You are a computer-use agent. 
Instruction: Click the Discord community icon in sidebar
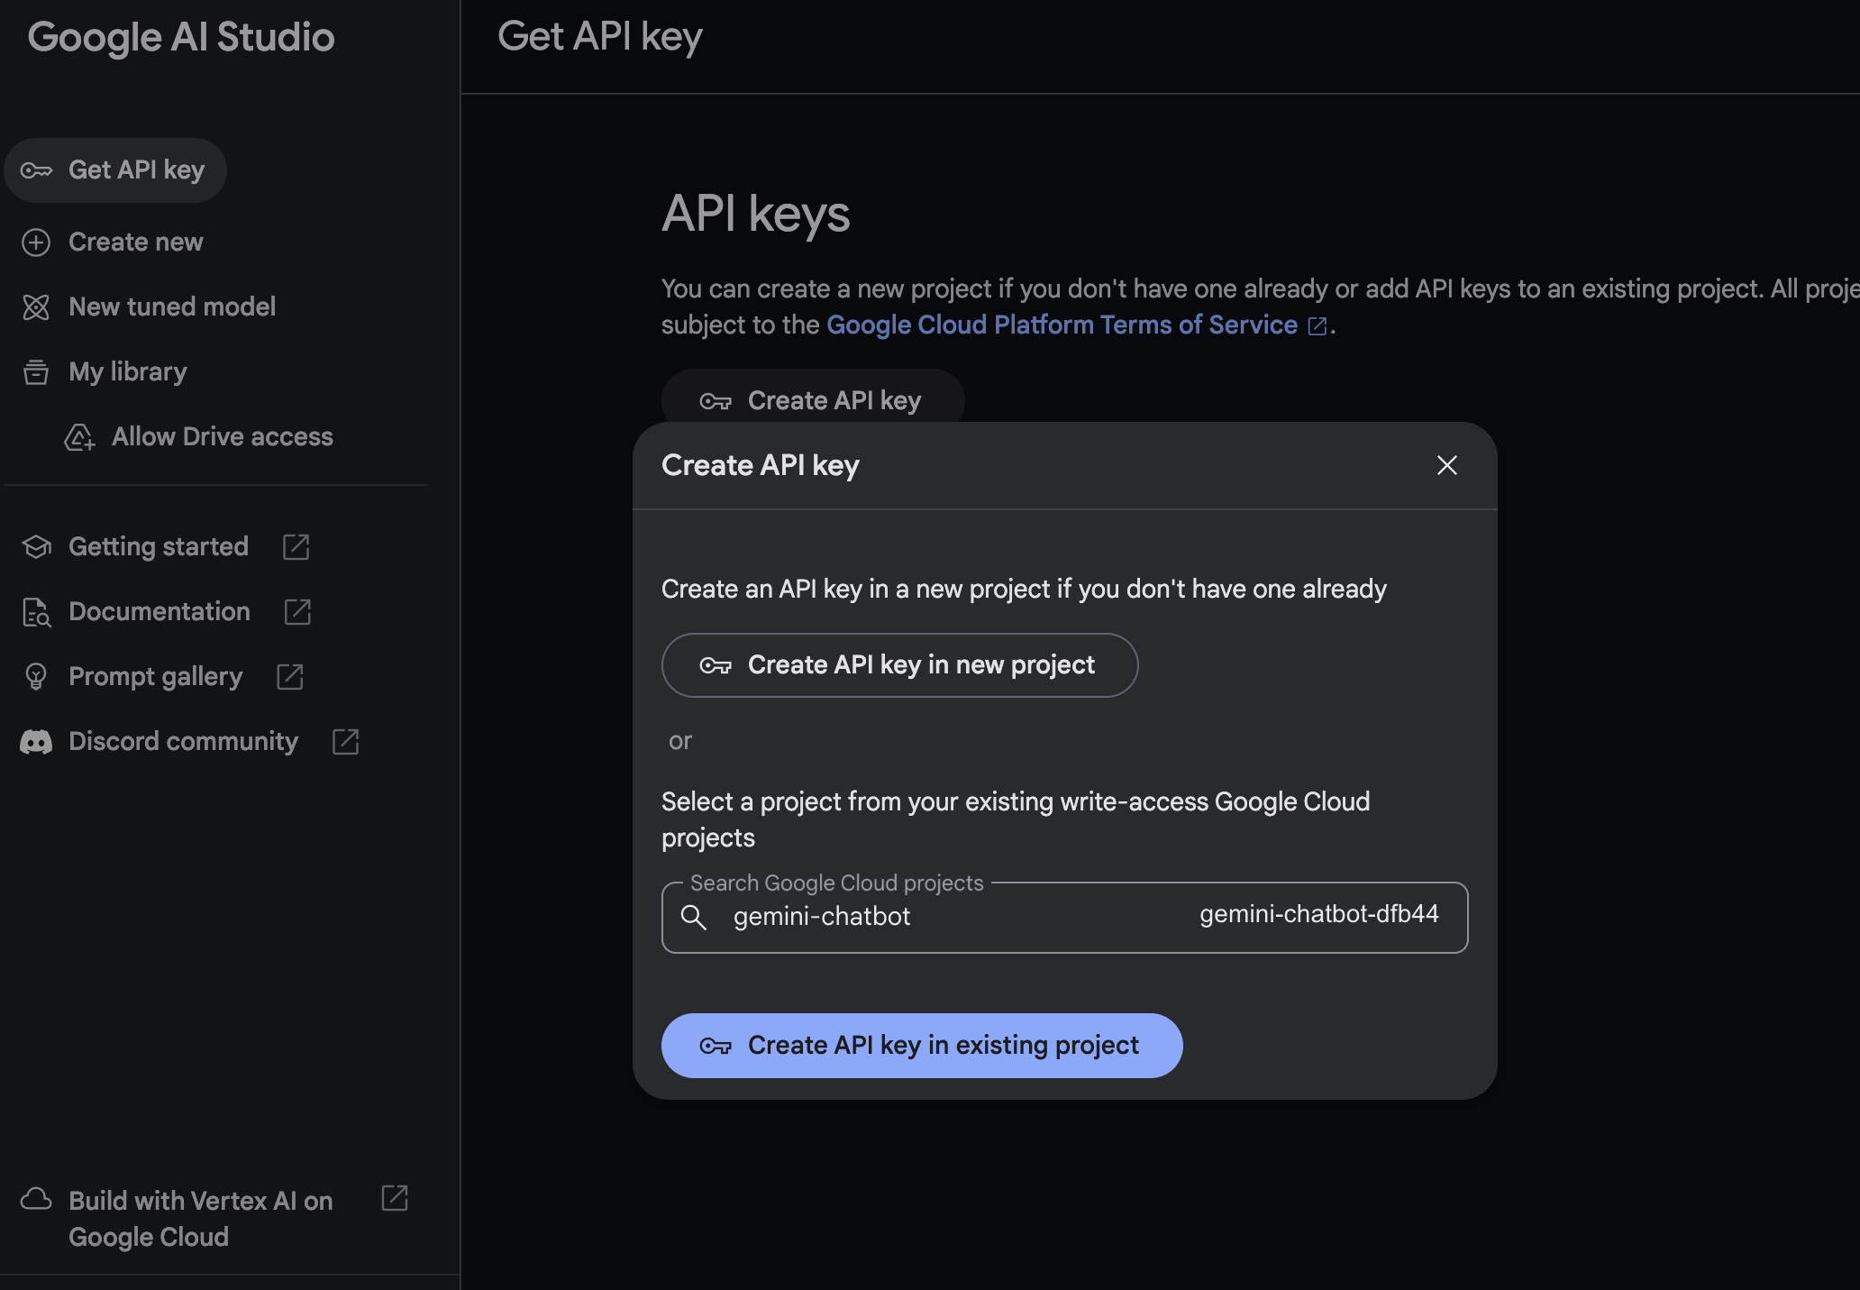(x=38, y=741)
